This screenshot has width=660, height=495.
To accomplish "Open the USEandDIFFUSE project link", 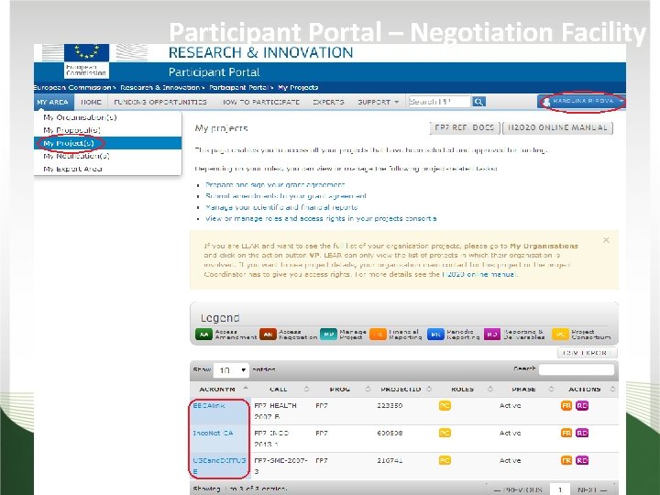I will coord(219,466).
